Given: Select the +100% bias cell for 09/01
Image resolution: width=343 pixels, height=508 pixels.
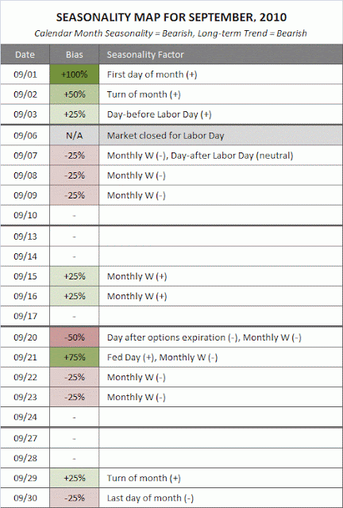Looking at the screenshot, I should click(x=75, y=74).
